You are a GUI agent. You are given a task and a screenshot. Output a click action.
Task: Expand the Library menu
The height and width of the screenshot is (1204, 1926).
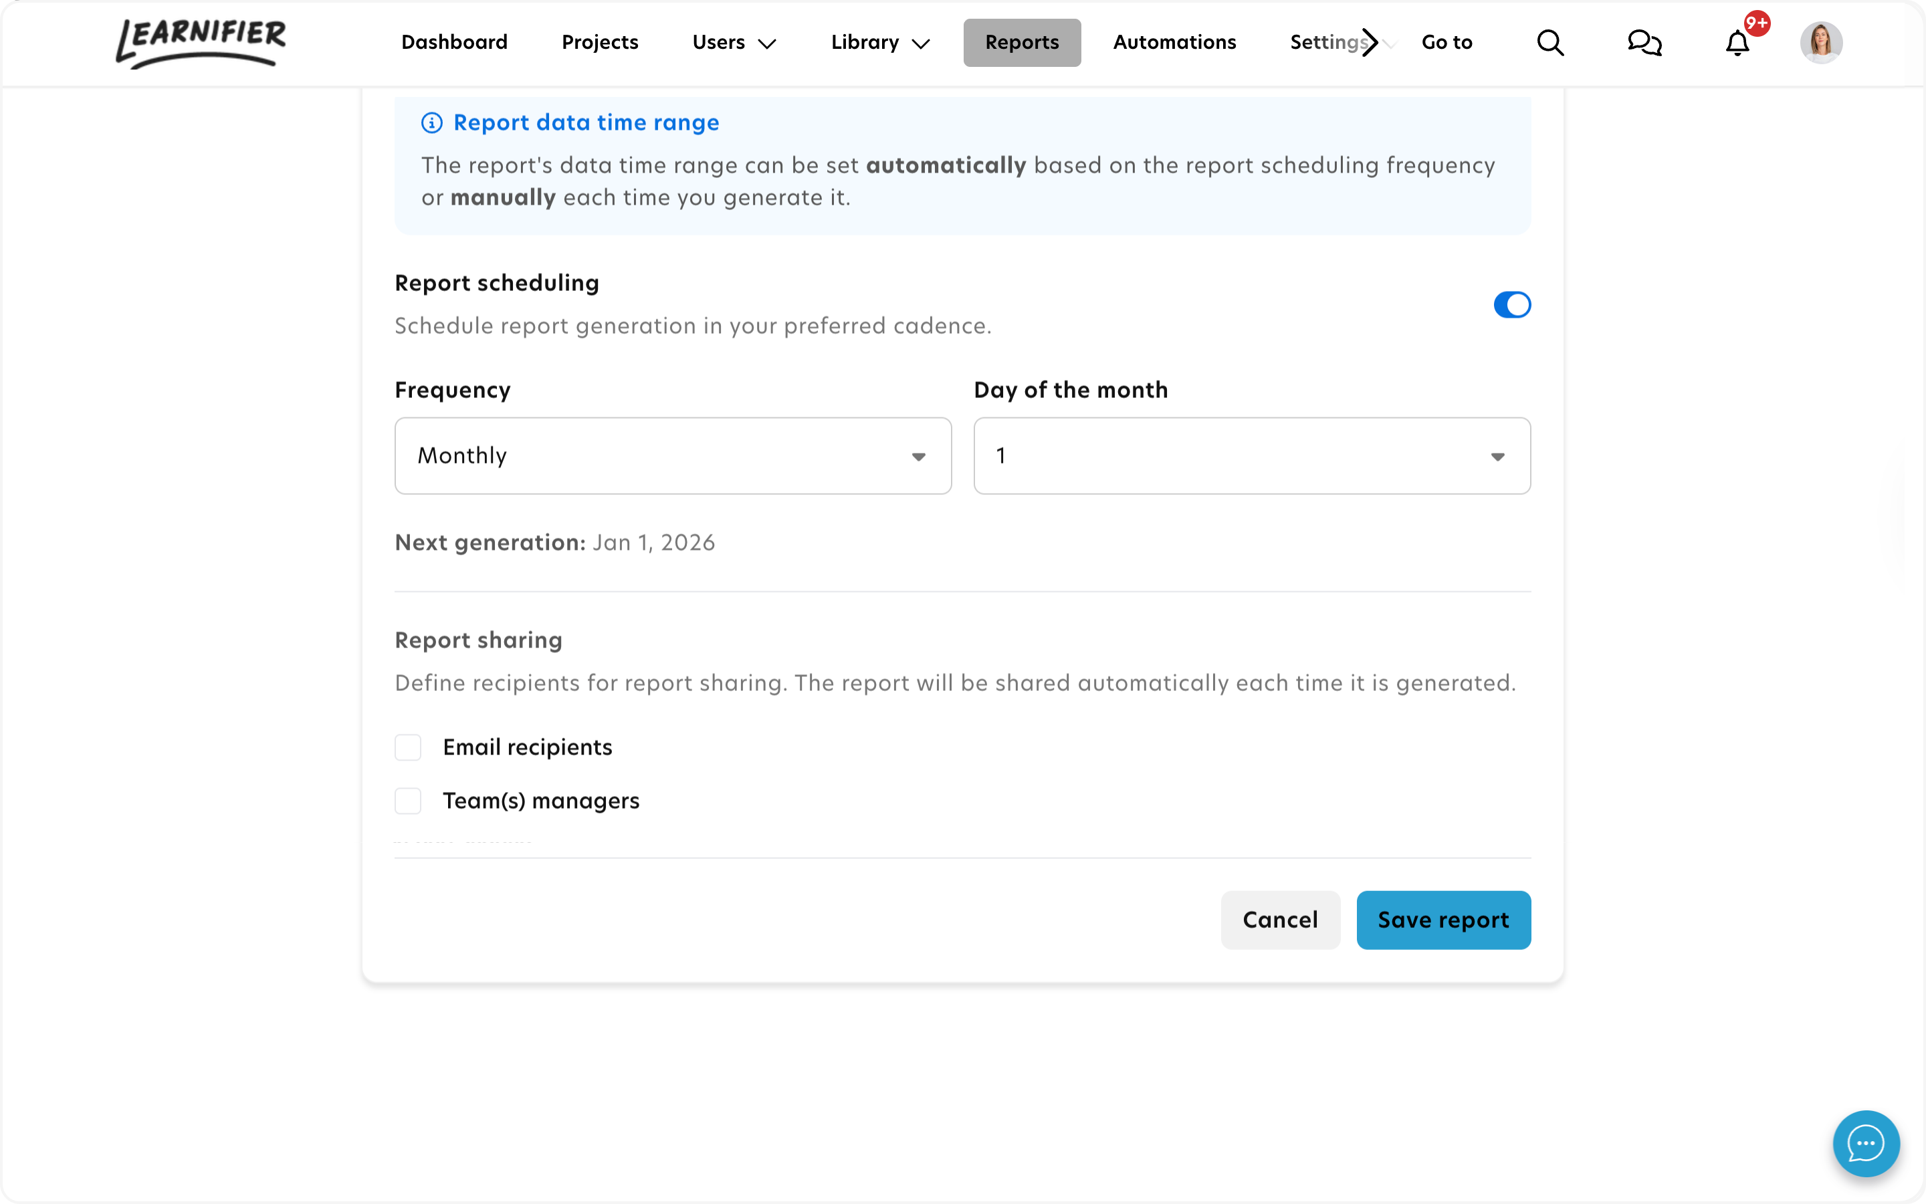[879, 43]
